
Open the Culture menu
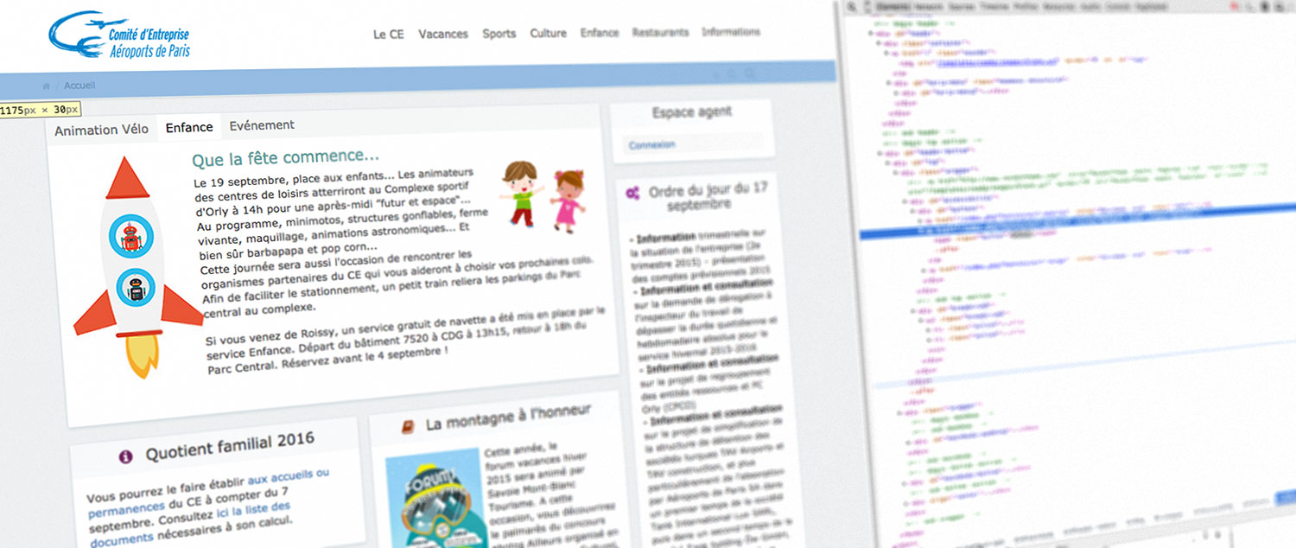point(549,34)
